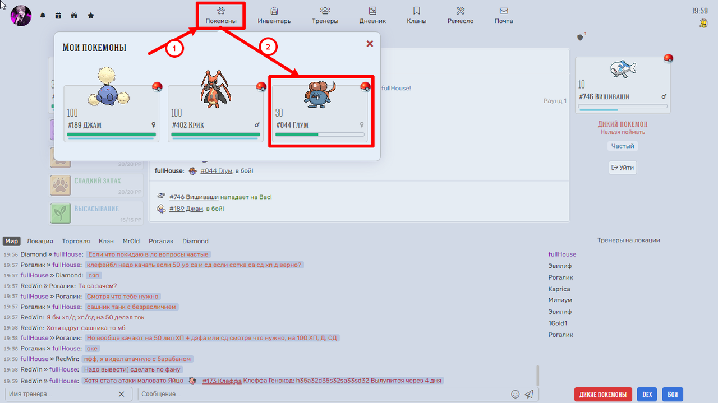Select trainer 1Gold1 in location list
The height and width of the screenshot is (403, 718).
[558, 323]
